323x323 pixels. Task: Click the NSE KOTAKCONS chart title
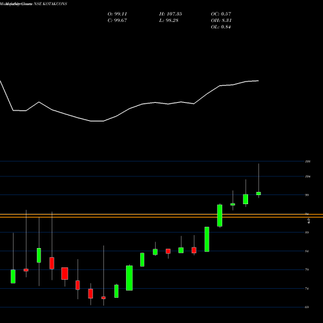(x=50, y=4)
